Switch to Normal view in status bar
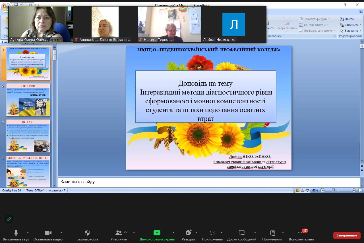This screenshot has width=364, height=243. pyautogui.click(x=297, y=190)
